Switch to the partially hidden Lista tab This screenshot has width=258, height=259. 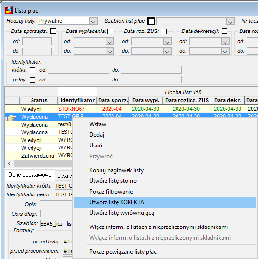(x=64, y=176)
